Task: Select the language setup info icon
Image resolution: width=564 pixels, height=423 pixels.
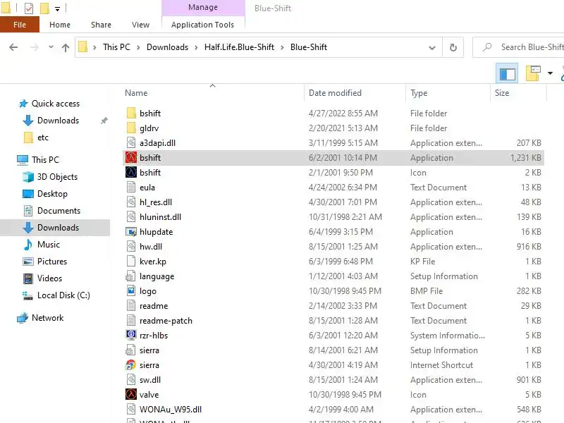Action: coord(130,276)
